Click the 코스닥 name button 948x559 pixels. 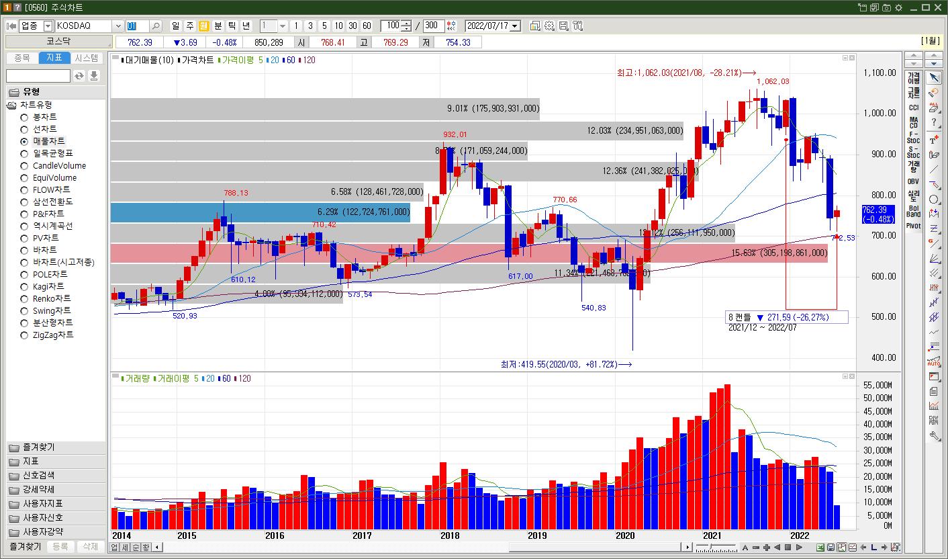point(58,42)
